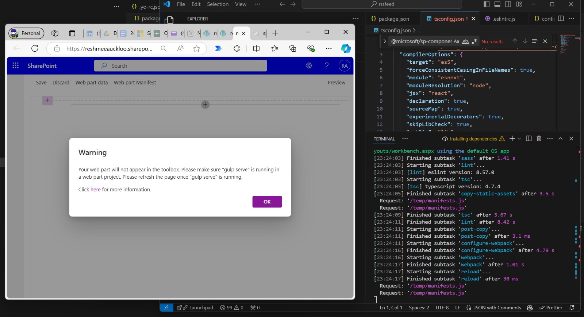Open errors and warnings in status bar
Viewport: 584px width, 317px height.
[x=232, y=308]
